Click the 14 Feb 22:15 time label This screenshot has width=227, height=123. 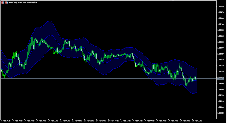coord(53,121)
